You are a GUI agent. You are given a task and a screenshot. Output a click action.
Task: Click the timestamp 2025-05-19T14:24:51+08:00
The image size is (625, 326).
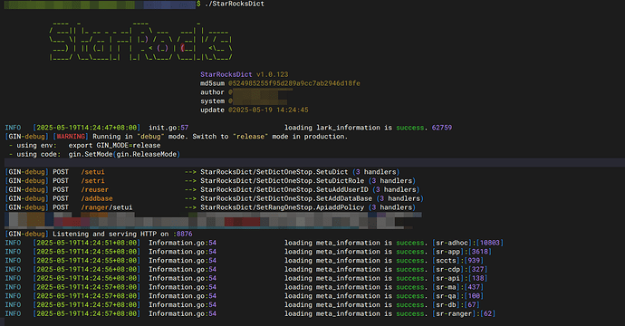tap(86, 243)
